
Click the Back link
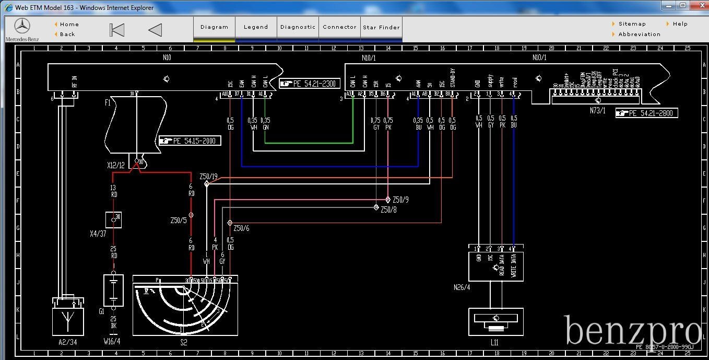tap(67, 34)
